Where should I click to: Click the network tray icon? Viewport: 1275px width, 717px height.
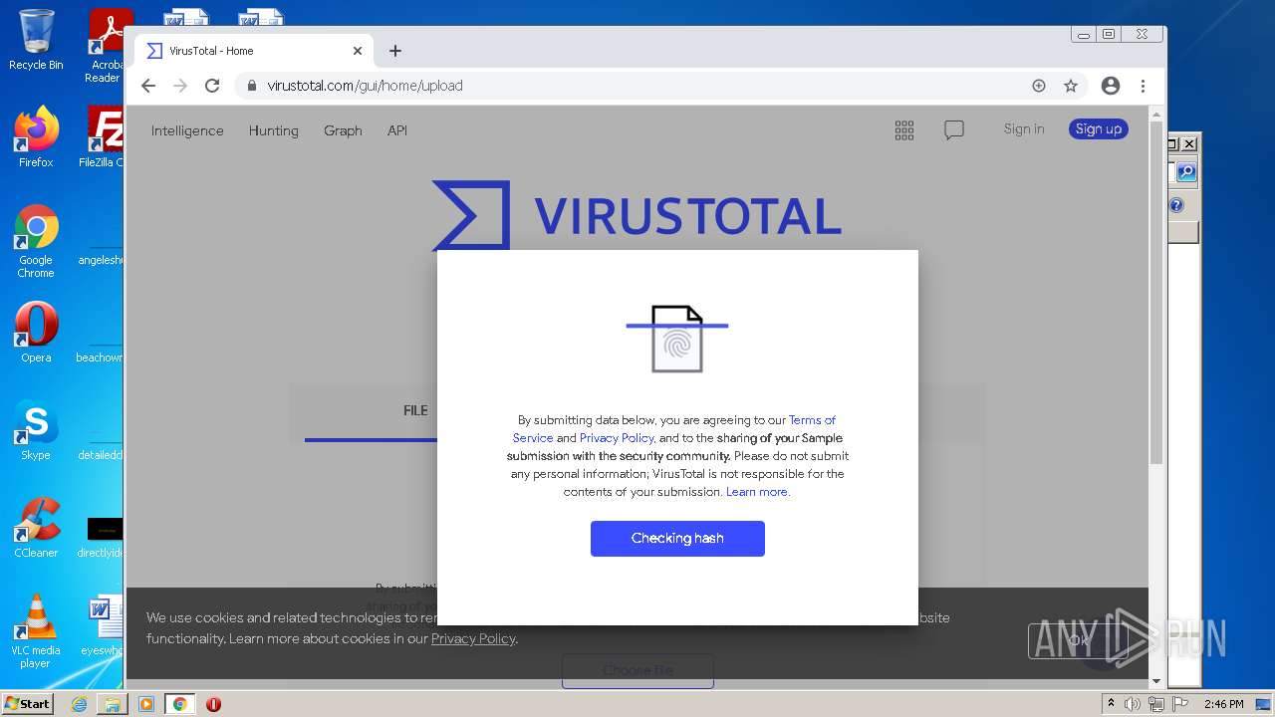pos(1155,704)
